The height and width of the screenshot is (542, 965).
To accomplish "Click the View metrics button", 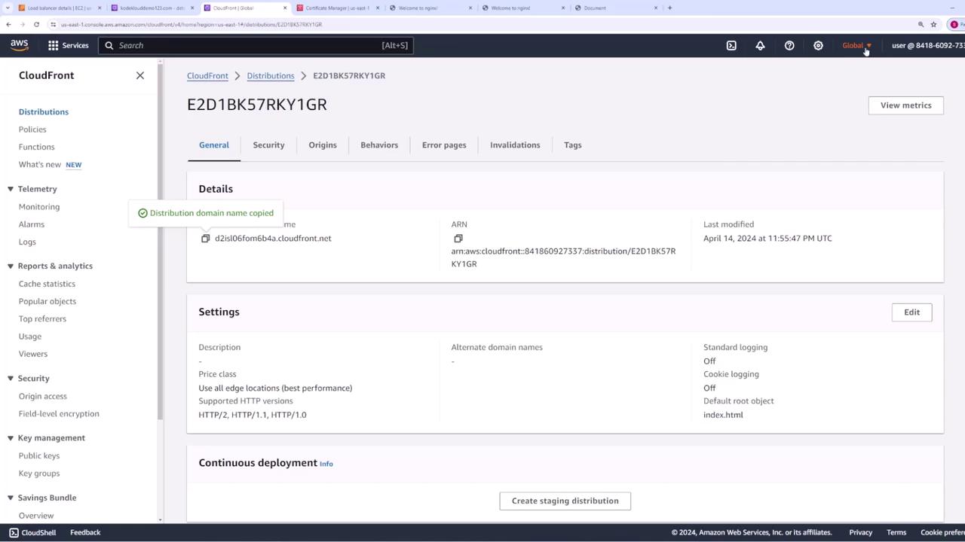I will point(906,105).
